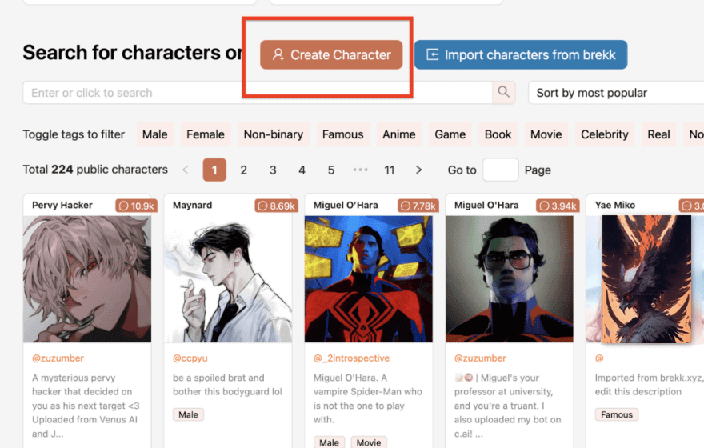
Task: Go to next page arrow
Action: [x=419, y=170]
